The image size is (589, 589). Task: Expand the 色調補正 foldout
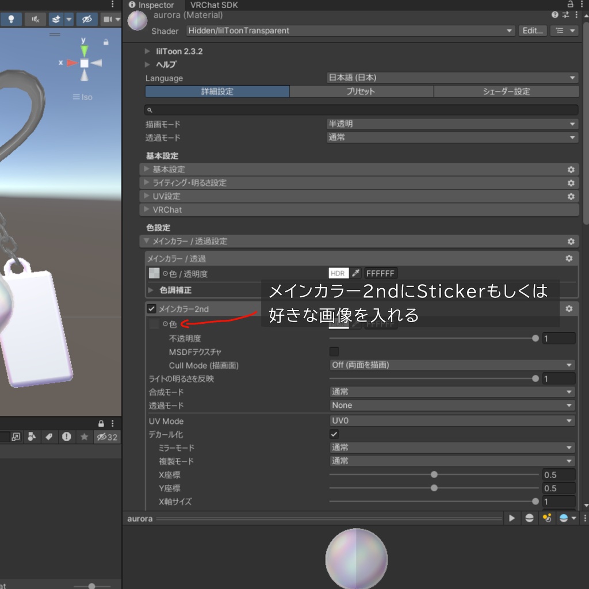[x=151, y=290]
